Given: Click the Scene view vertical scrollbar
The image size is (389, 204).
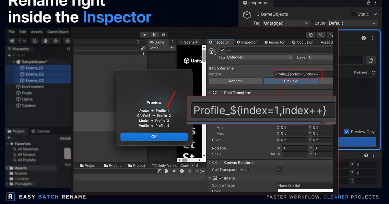Looking at the screenshot, I should click(x=204, y=57).
